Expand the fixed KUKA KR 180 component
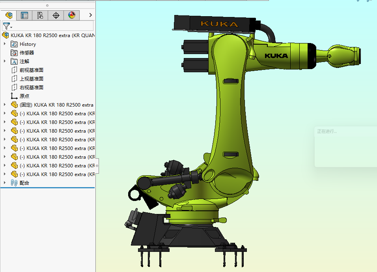The image size is (377, 272). pyautogui.click(x=4, y=105)
